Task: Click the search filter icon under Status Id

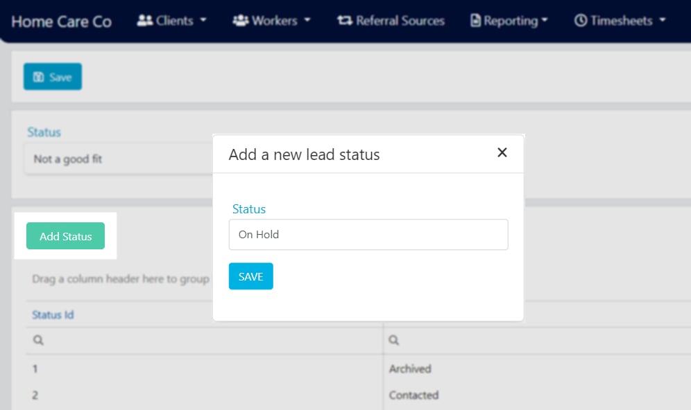Action: 38,340
